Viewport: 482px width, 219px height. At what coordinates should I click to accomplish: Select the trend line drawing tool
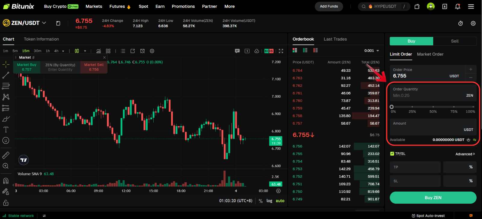click(6, 75)
